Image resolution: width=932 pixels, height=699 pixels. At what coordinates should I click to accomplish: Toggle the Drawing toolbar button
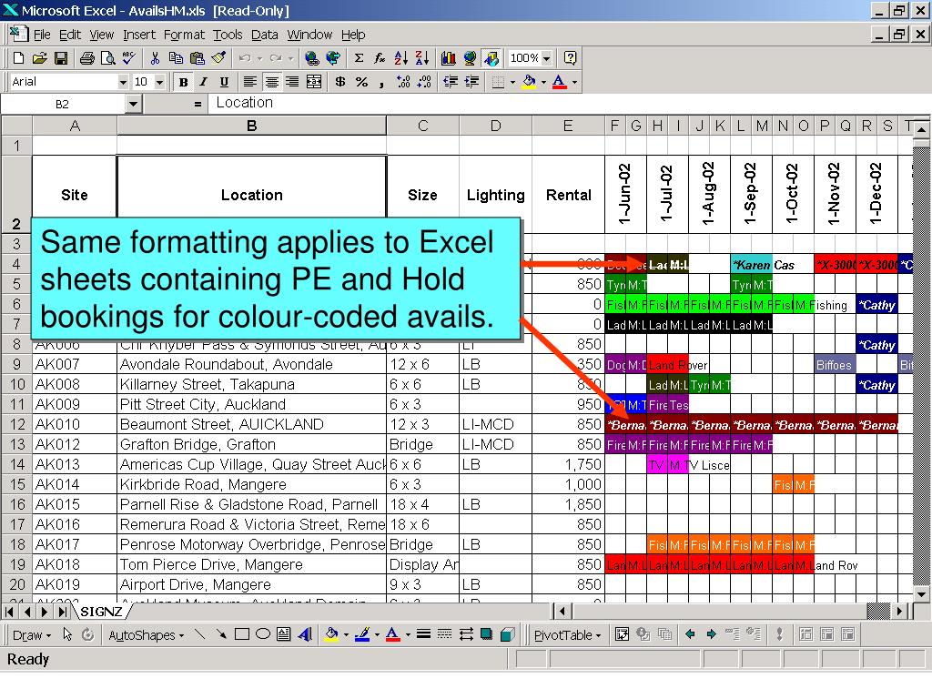[491, 58]
